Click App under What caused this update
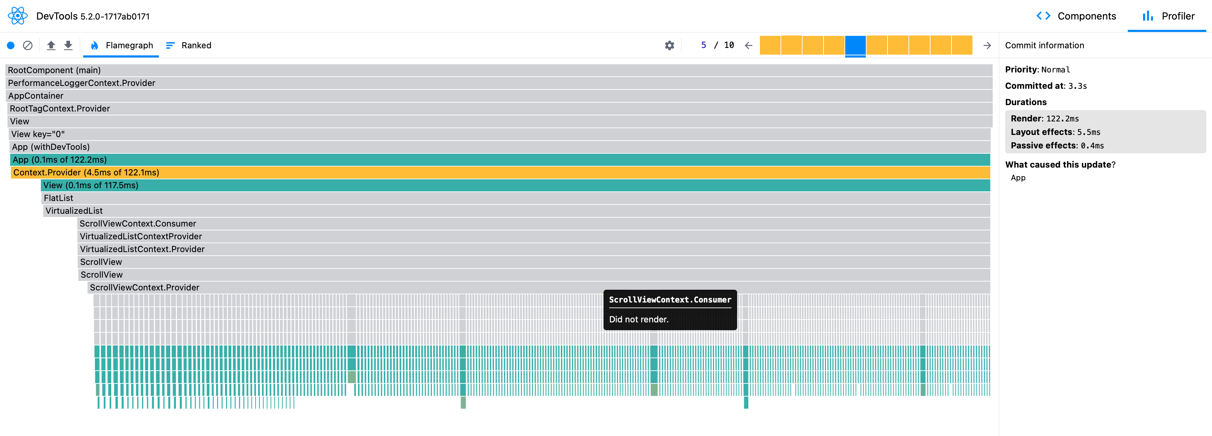Viewport: 1212px width, 436px height. click(1018, 178)
